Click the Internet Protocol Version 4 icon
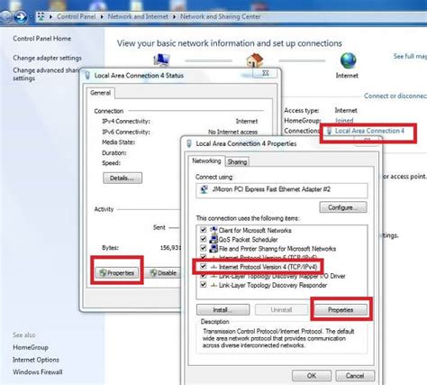This screenshot has width=427, height=385. tap(213, 267)
